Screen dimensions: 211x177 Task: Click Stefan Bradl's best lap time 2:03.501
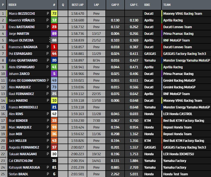78,174
